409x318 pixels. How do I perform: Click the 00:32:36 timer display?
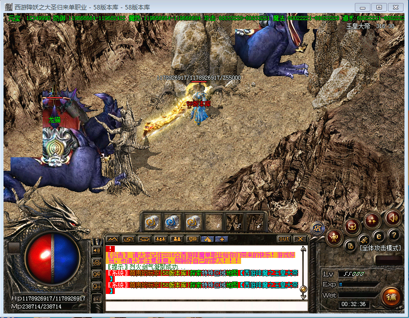pos(353,304)
